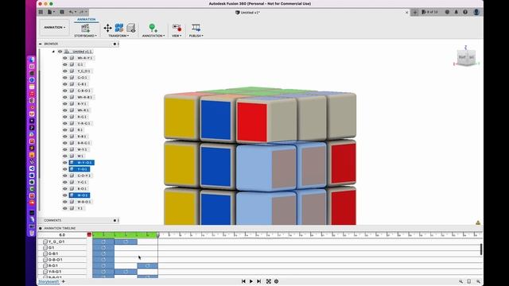
Task: Open the File menu dropdown icon
Action: (51, 12)
